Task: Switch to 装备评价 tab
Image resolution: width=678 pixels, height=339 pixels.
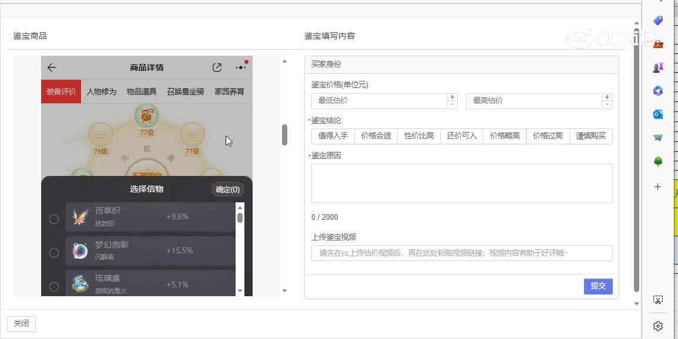Action: coord(61,91)
